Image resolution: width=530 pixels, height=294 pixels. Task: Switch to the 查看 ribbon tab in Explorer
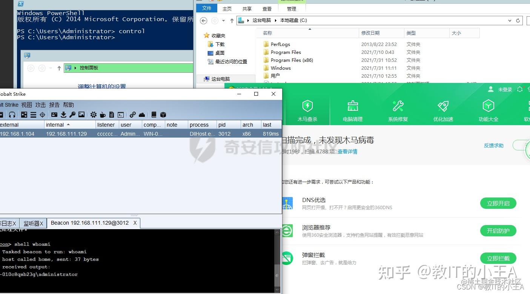coord(267,8)
